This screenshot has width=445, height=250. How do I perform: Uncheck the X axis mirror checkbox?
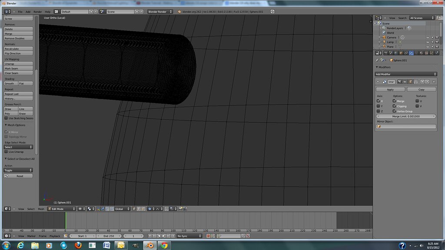pyautogui.click(x=379, y=101)
